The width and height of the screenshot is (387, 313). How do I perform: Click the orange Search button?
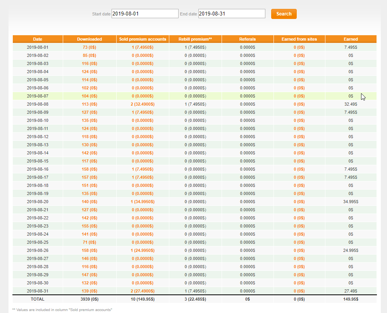284,14
